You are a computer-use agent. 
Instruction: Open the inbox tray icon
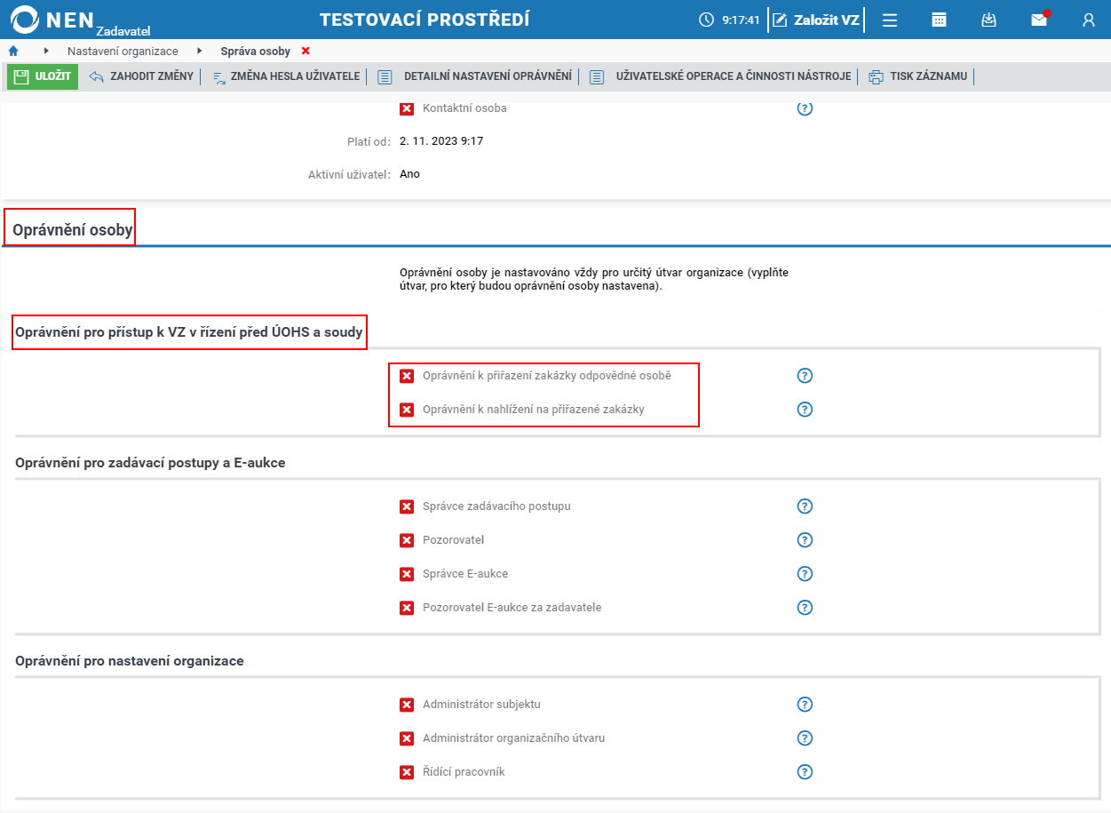coord(988,20)
